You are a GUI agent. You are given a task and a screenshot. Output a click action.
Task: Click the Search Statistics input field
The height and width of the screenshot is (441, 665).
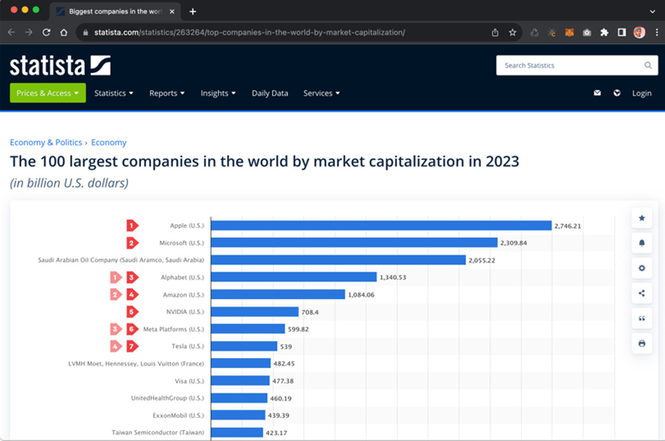577,65
